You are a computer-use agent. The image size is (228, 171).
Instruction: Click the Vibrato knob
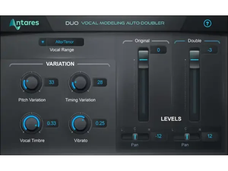click(x=80, y=123)
